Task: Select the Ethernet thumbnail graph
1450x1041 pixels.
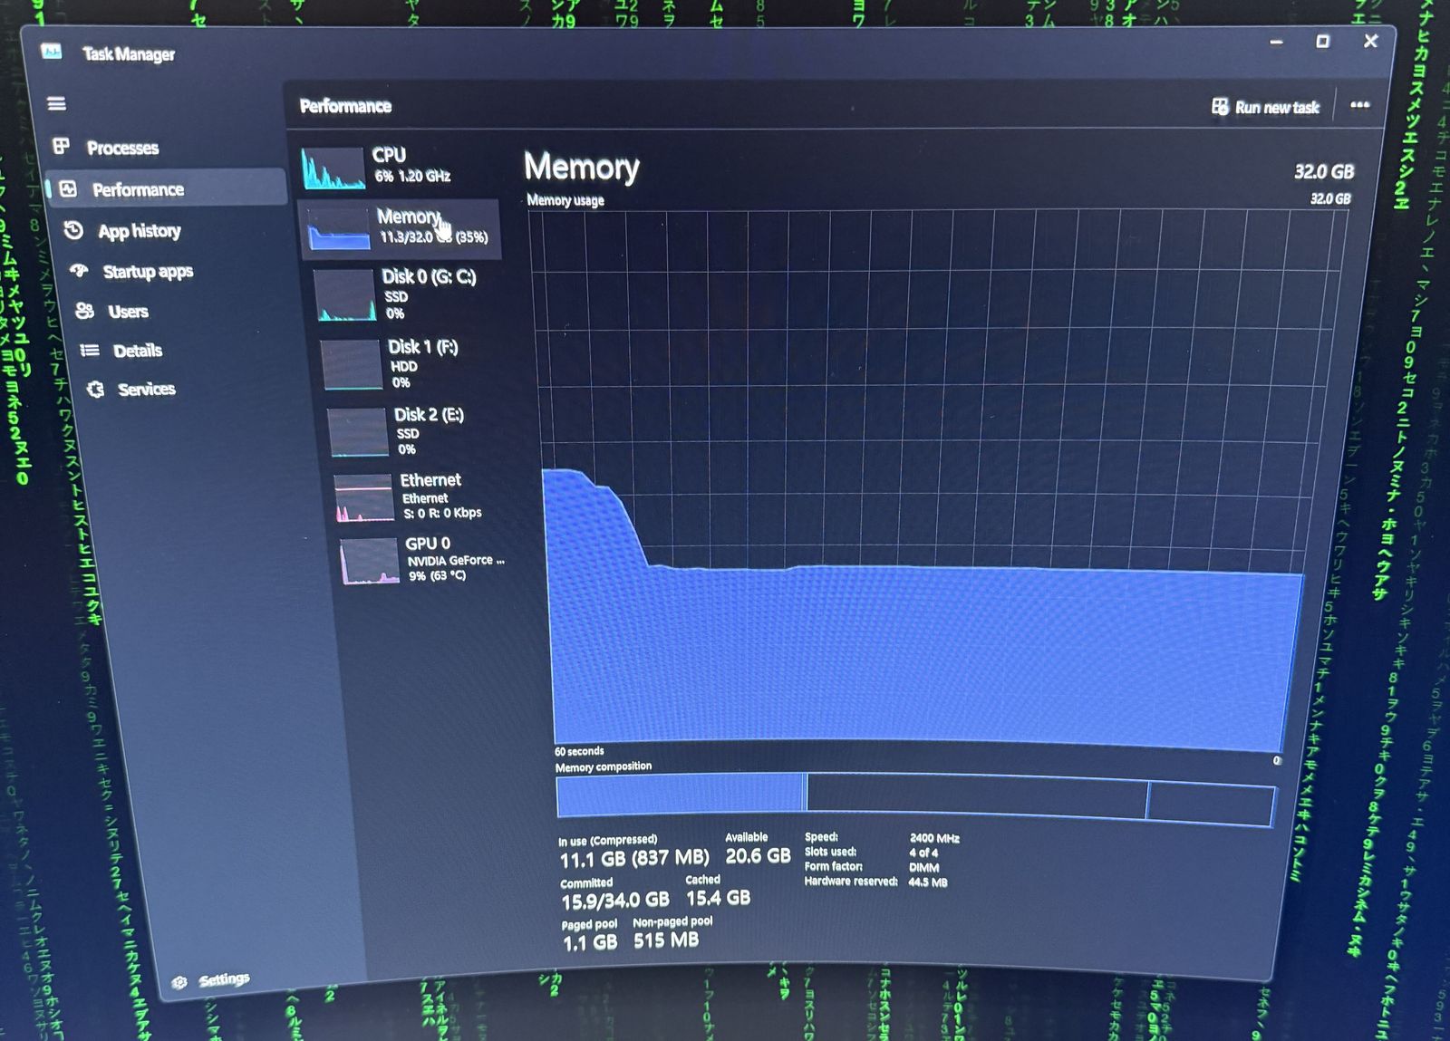Action: pos(364,498)
